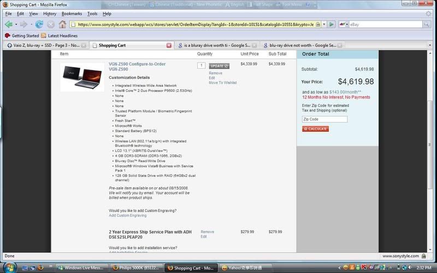Image resolution: width=437 pixels, height=273 pixels.
Task: Open Getting Started bookmark
Action: click(22, 35)
